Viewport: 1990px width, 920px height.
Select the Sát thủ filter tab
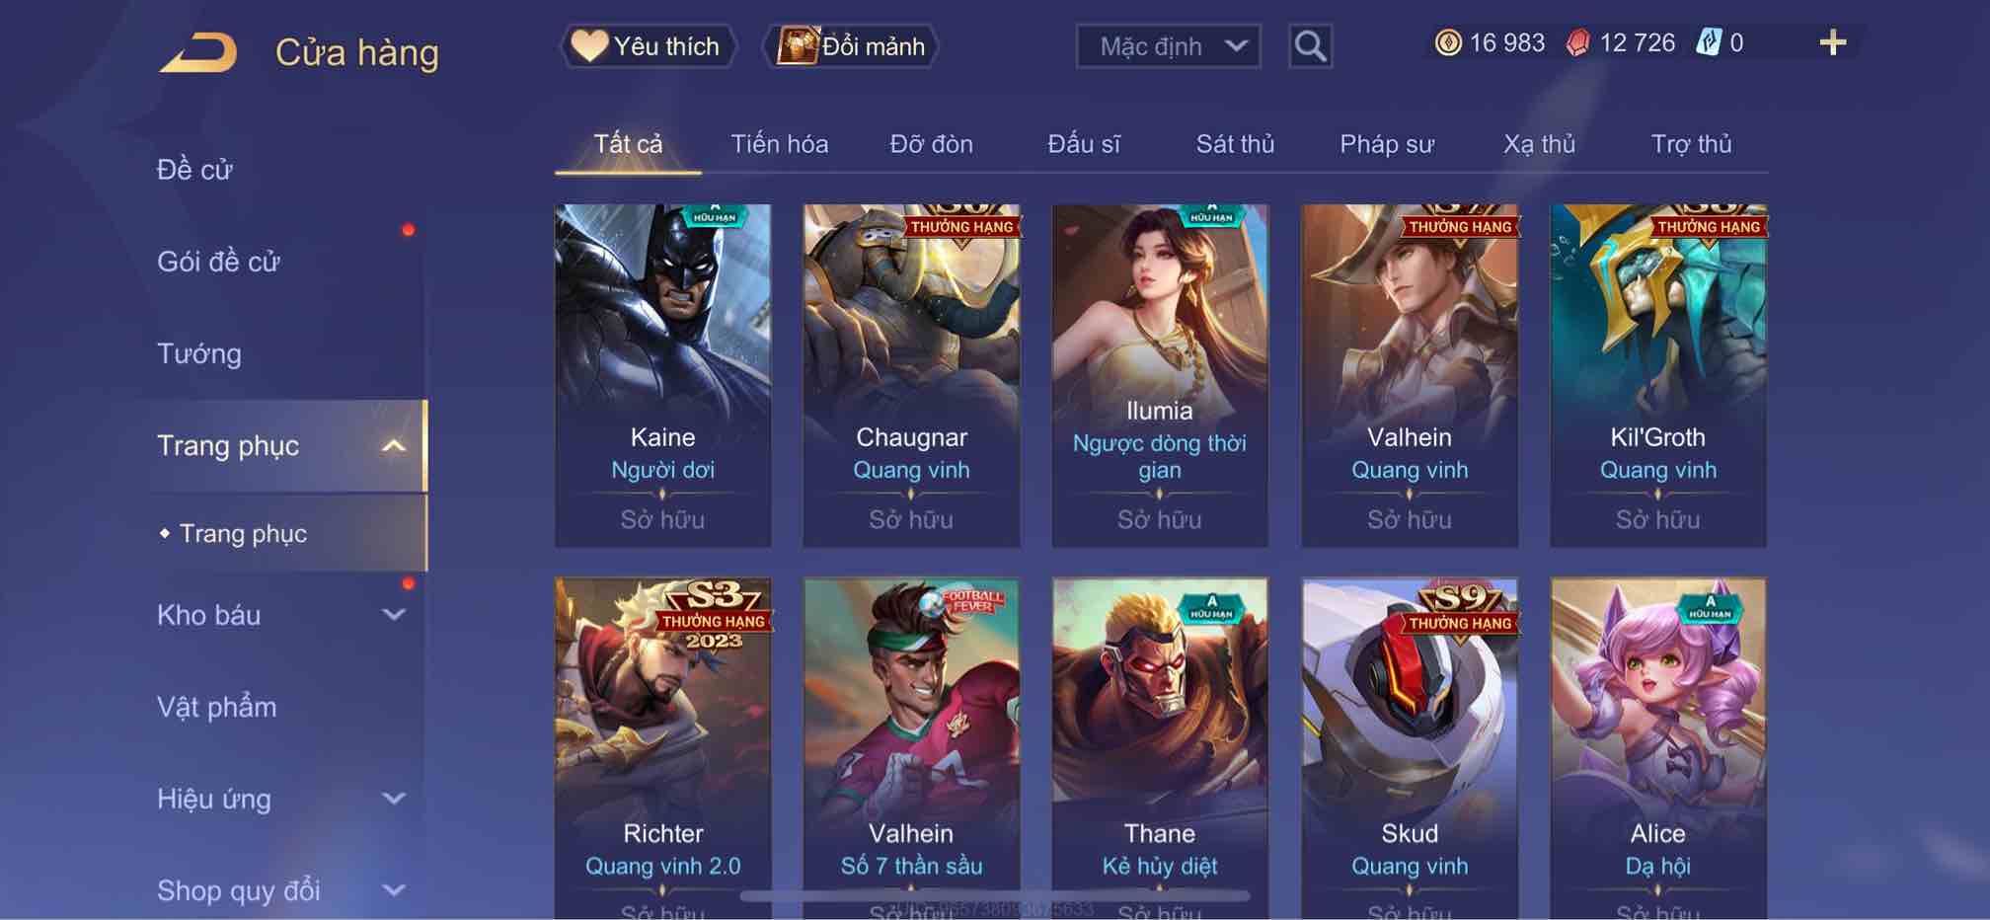click(1235, 144)
